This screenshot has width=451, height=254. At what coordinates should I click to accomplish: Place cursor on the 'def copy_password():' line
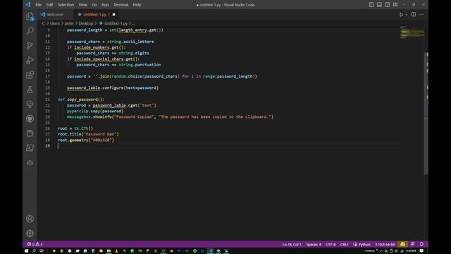coord(81,99)
